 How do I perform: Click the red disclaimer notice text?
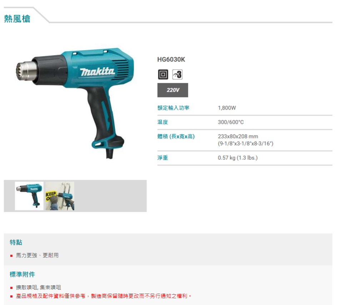[104, 296]
